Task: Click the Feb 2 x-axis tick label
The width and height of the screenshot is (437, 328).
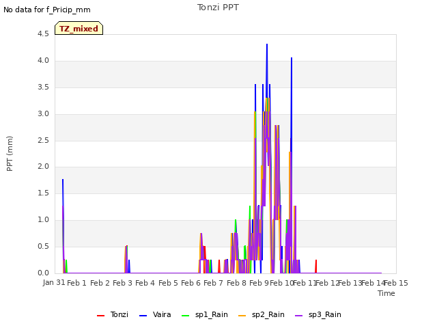Action: 100,283
